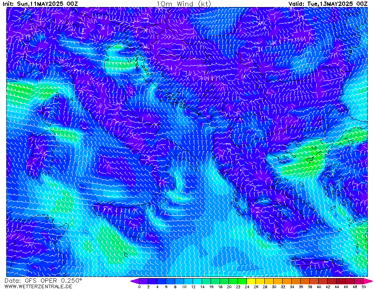Viewport: 374px width, 289px height.
Task: Click the '14' legend scale label
Action: 202,287
